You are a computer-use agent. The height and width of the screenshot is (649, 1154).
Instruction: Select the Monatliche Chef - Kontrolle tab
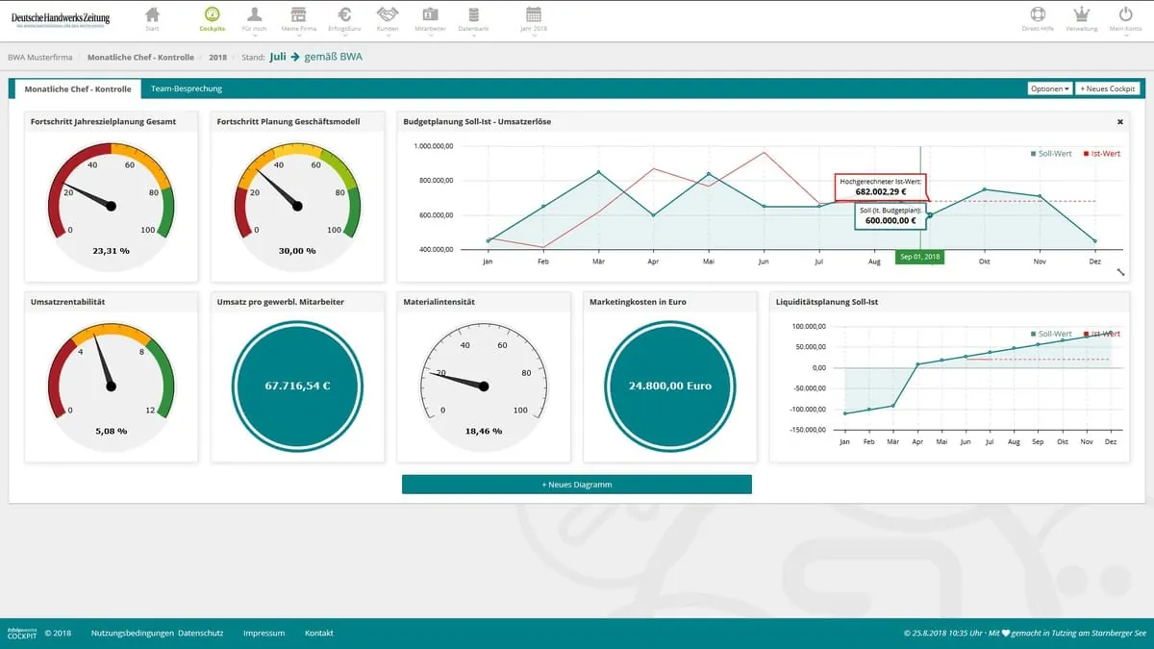click(77, 88)
